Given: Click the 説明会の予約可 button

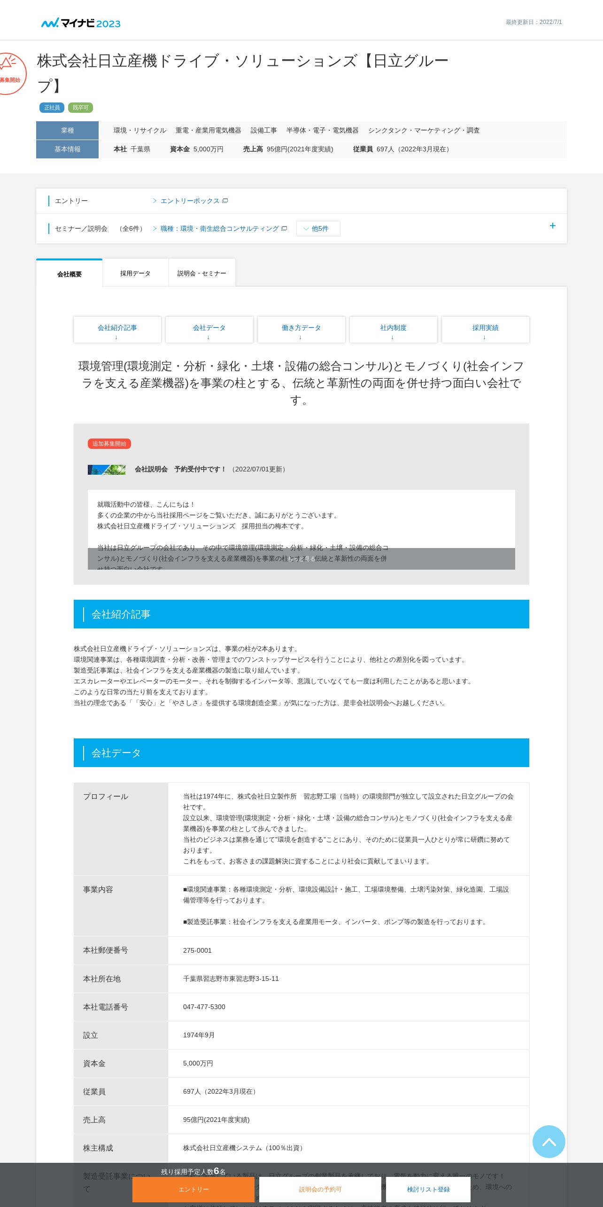Looking at the screenshot, I should [x=320, y=1190].
